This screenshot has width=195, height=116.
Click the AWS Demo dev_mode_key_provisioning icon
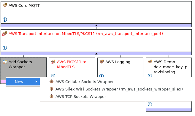(x=150, y=61)
